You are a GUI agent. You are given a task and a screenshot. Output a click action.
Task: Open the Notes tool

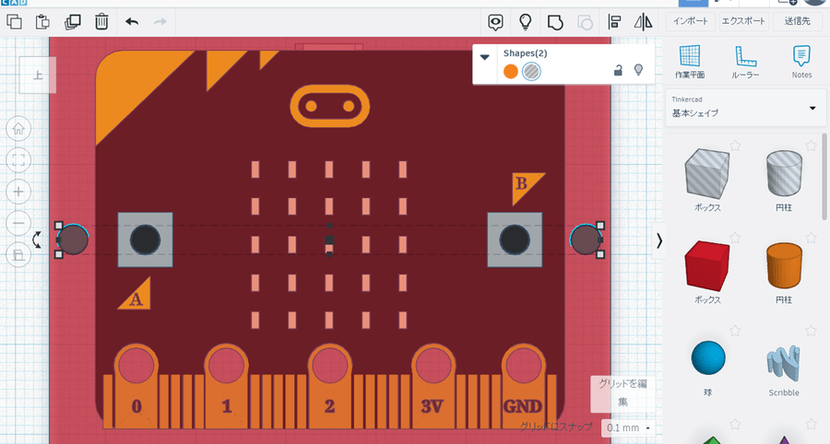tap(801, 63)
